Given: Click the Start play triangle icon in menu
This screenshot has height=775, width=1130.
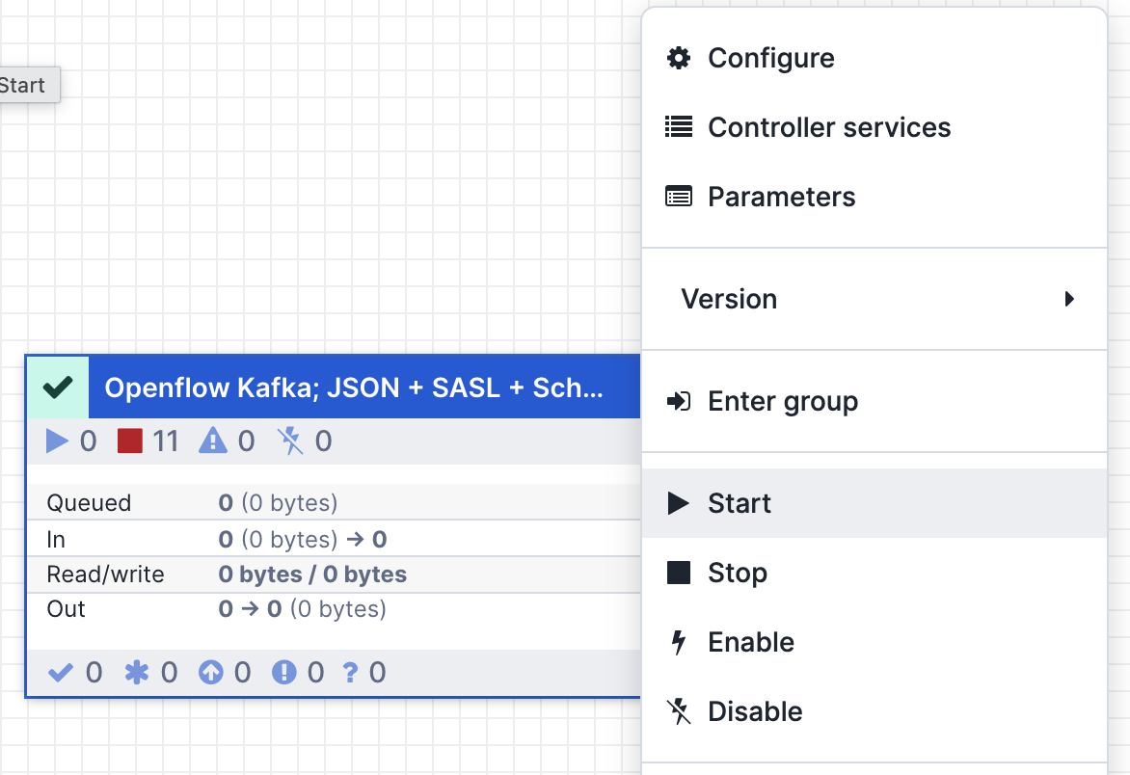Looking at the screenshot, I should 678,503.
